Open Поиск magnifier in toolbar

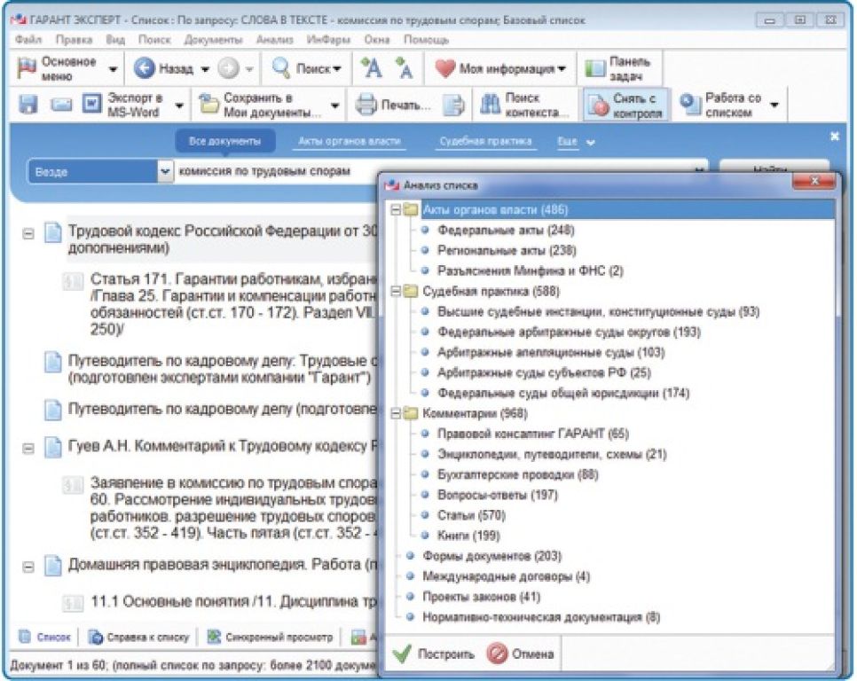click(281, 68)
